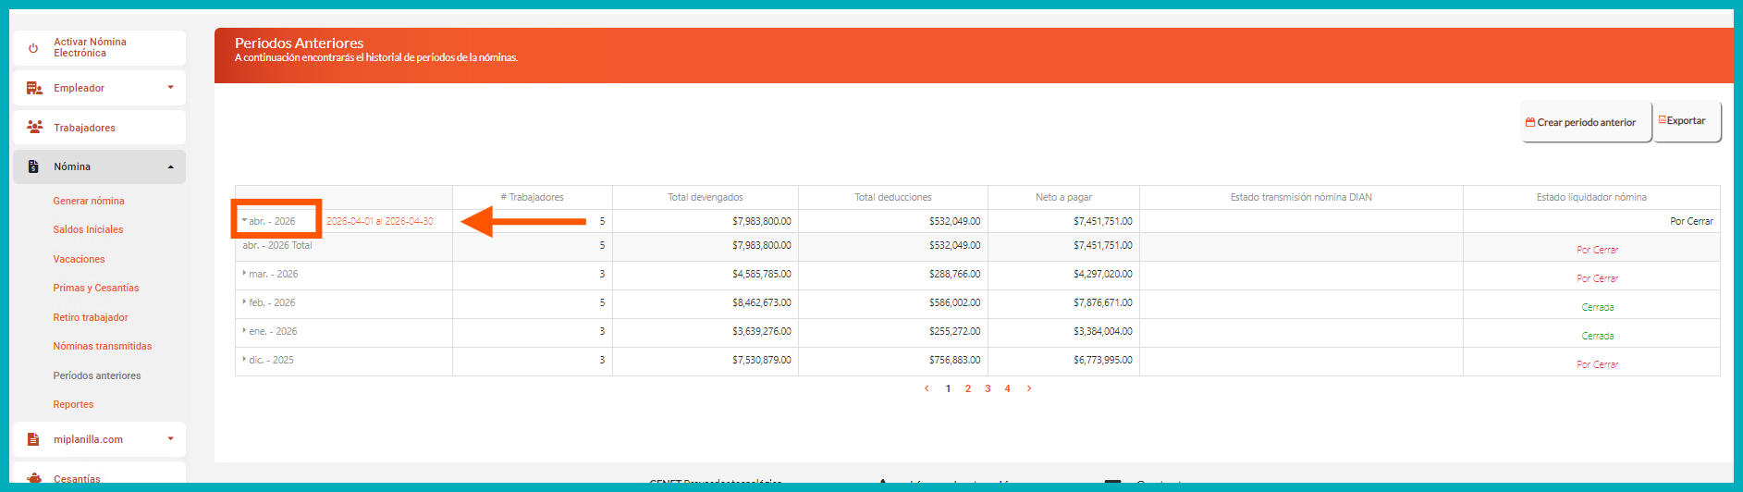Click Cerrada status in feb. - 2026 row

[x=1598, y=307]
